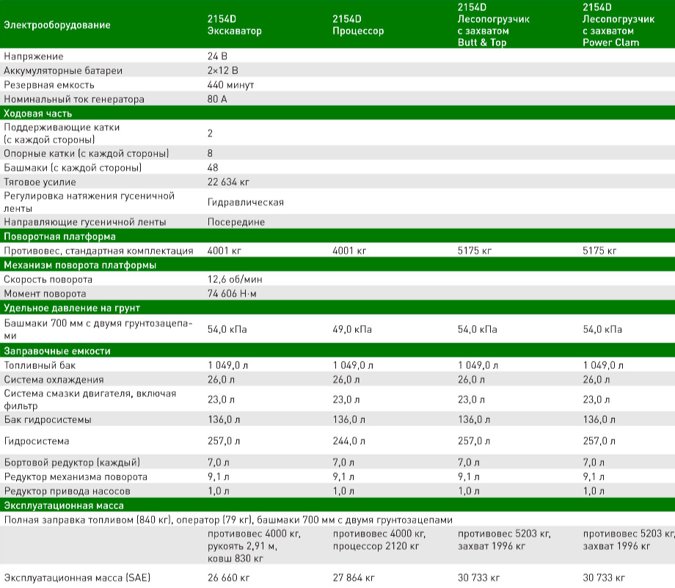Click the Power Clam loader column header
The image size is (675, 588).
tap(619, 25)
